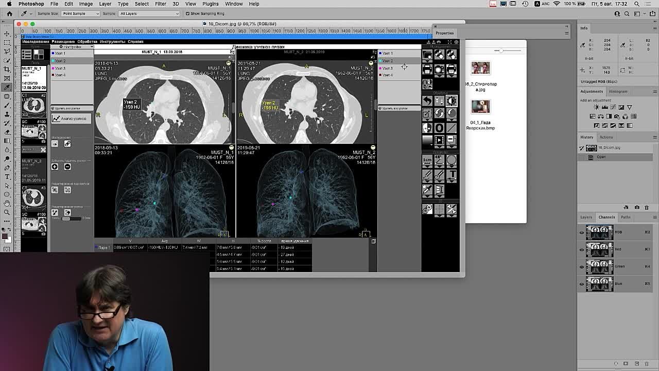Switch to the Histogram tab

coord(618,91)
